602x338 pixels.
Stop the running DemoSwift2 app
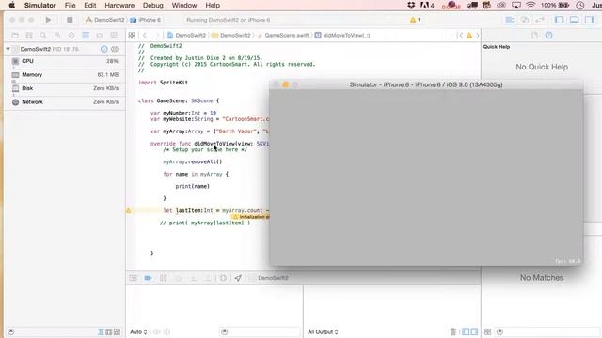coord(70,20)
